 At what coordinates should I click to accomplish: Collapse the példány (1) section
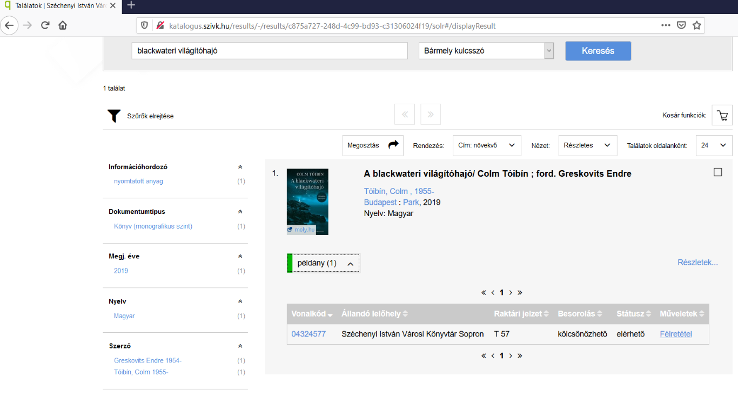[x=323, y=263]
